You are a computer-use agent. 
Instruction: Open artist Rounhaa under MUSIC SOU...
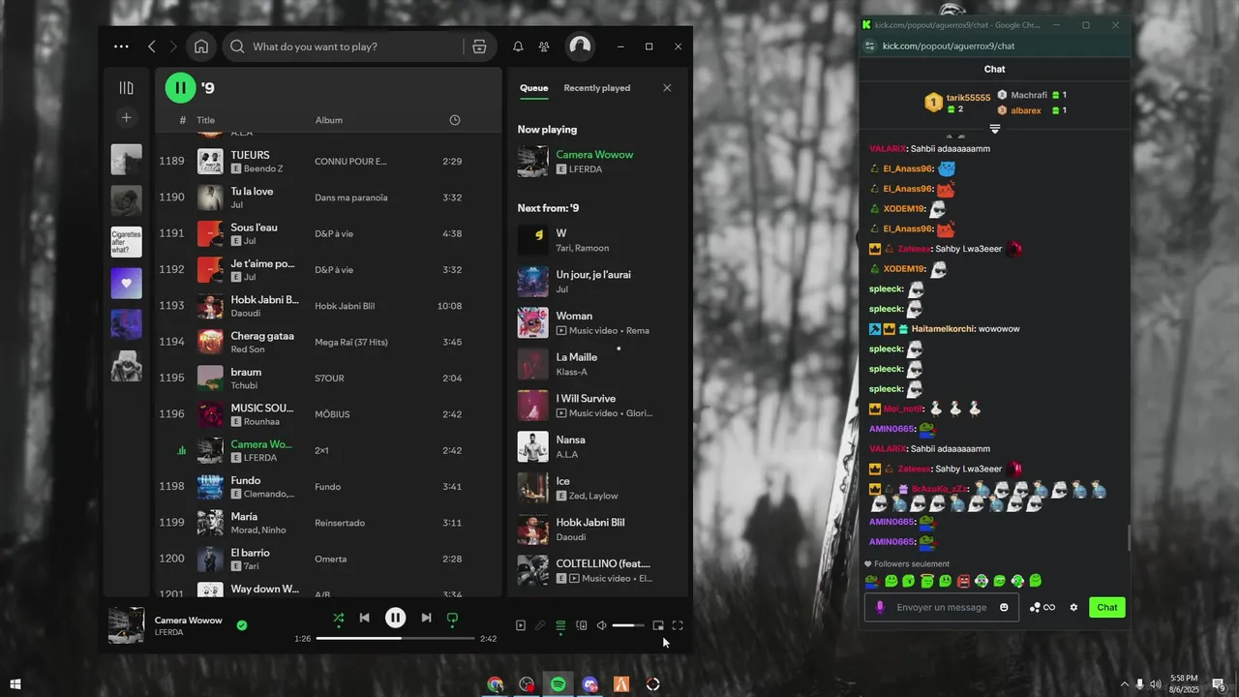pyautogui.click(x=260, y=422)
